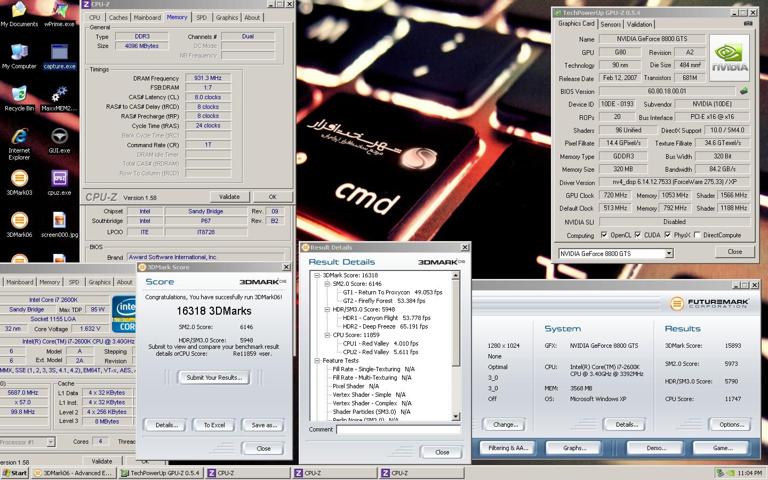Open the screen000.jpg file icon
The image size is (768, 480).
[59, 225]
